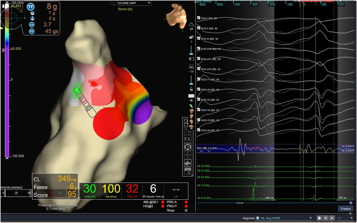Viewport: 357px width, 223px height.
Task: Click the hand pointer landscape tool icon
Action: point(187,171)
